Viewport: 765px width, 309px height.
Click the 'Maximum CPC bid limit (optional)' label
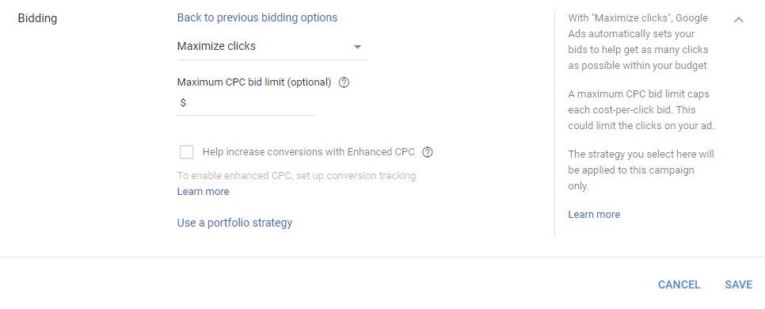click(254, 82)
